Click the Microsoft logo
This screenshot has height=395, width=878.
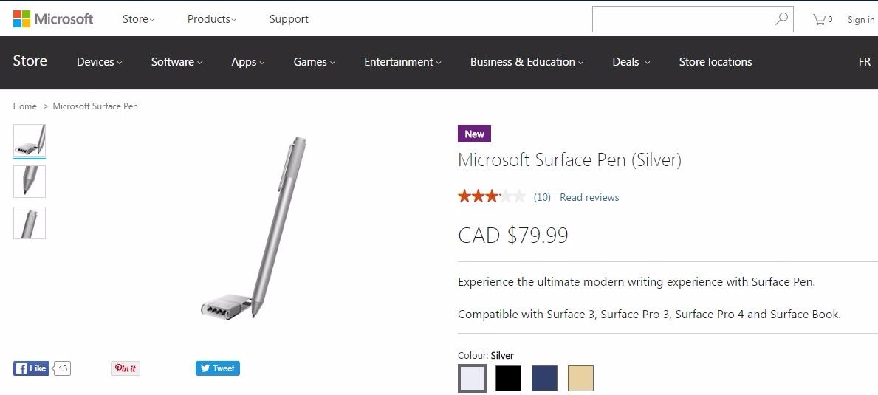point(53,19)
